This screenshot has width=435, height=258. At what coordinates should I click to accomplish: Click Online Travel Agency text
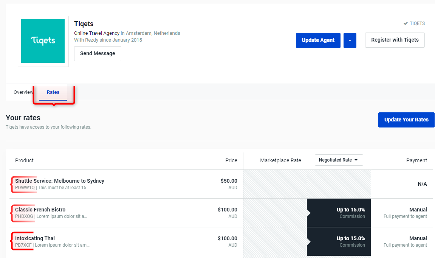(x=96, y=33)
